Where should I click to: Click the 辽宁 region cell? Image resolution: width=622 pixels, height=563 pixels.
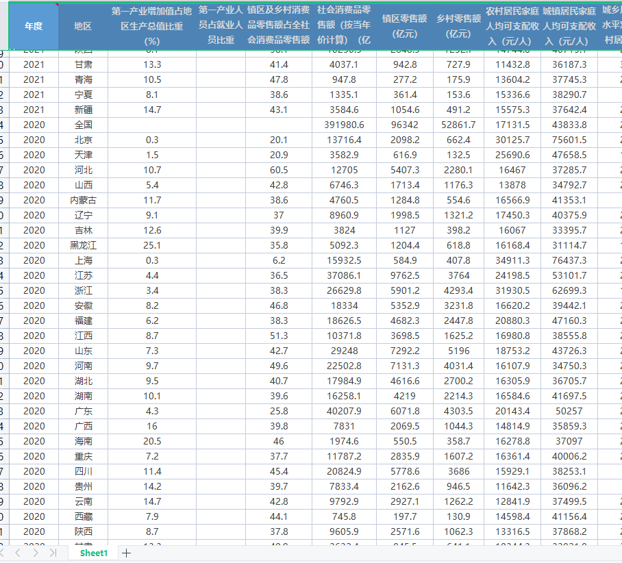point(83,216)
